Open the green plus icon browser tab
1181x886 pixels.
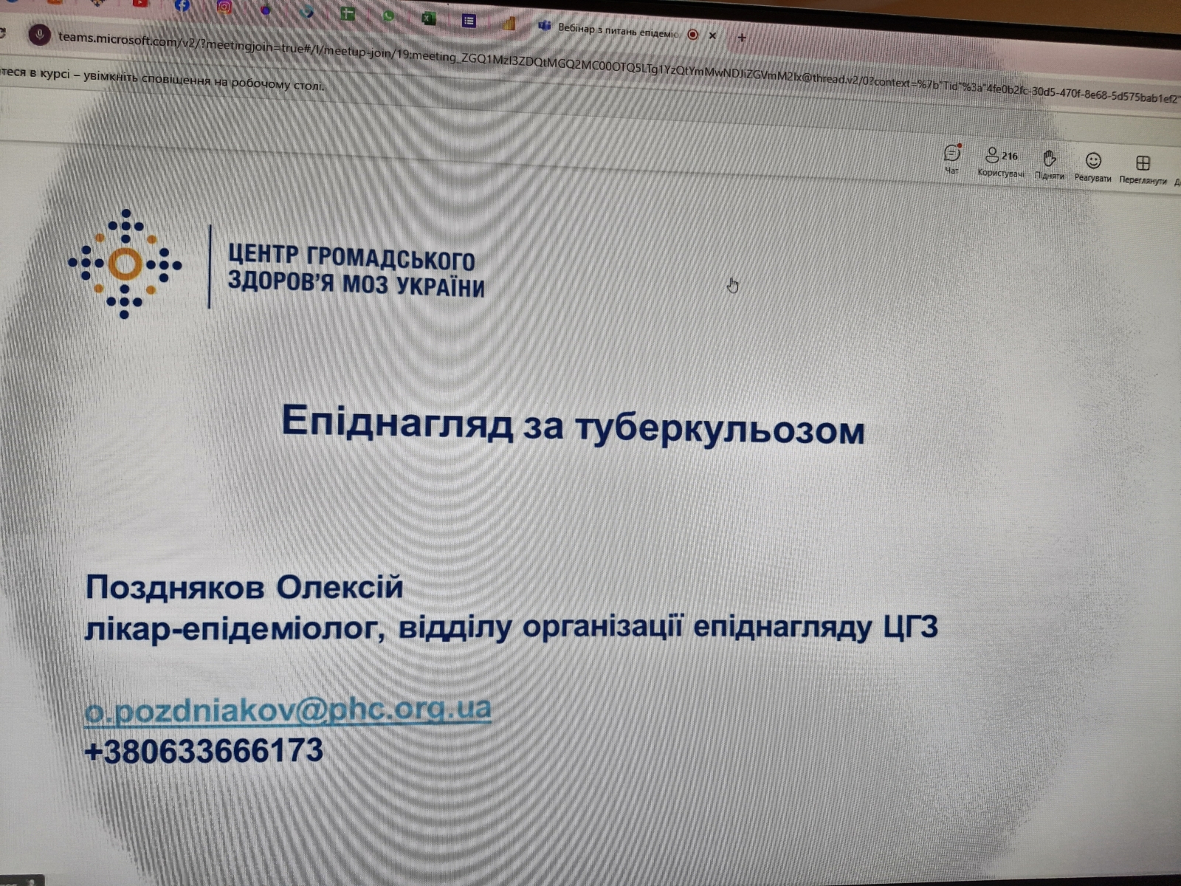tap(348, 13)
